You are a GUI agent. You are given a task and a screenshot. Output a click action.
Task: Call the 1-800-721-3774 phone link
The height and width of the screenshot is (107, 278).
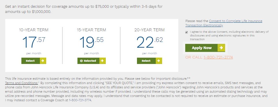[218, 57]
